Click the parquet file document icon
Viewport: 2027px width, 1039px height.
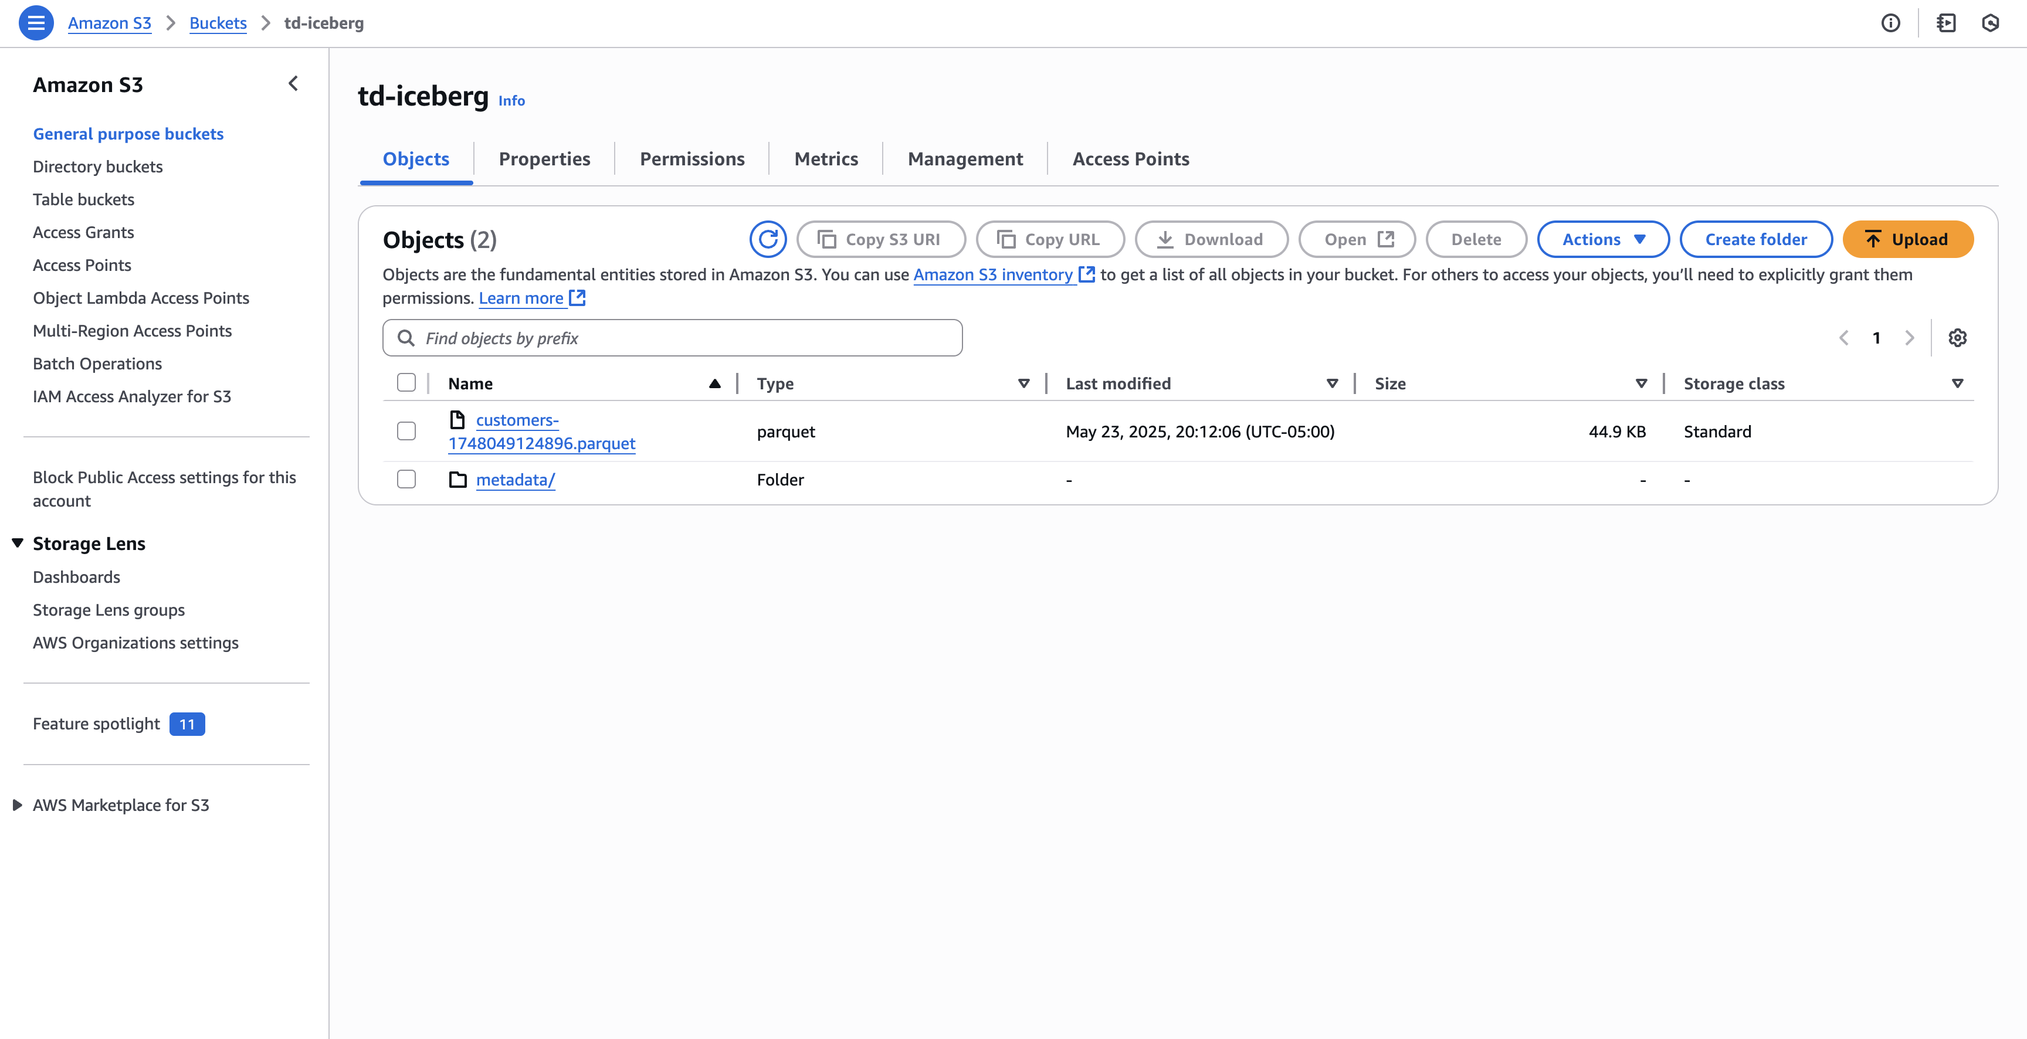457,419
